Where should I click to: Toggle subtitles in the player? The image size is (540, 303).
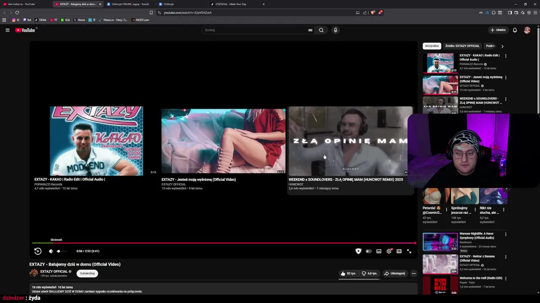[x=379, y=251]
